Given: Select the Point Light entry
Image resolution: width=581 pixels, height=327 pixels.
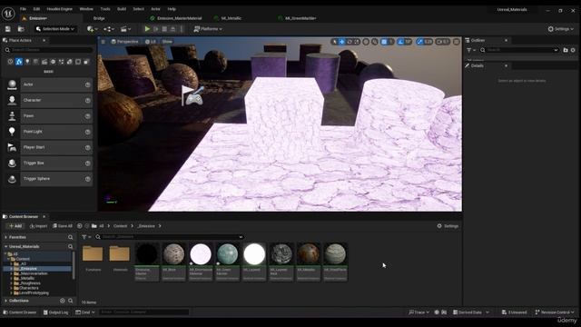Looking at the screenshot, I should 48,132.
